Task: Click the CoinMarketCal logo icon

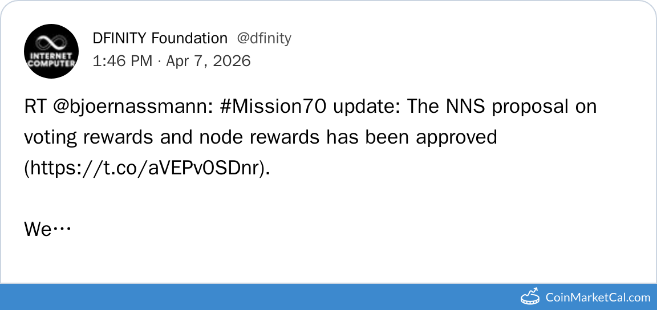Action: (x=530, y=296)
